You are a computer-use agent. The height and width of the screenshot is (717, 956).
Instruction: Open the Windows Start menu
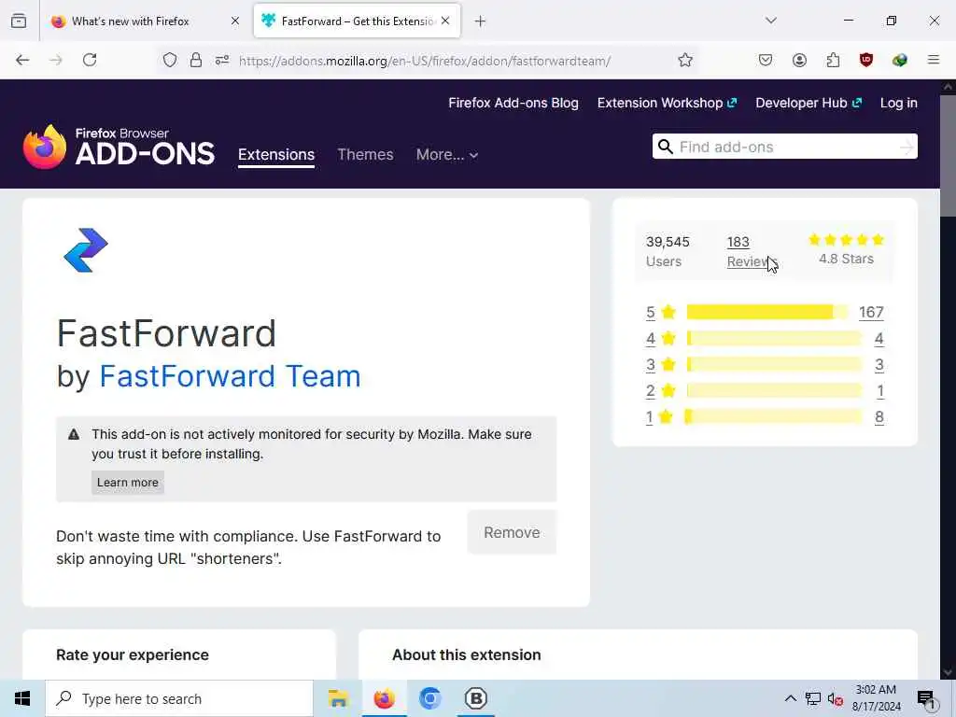22,698
